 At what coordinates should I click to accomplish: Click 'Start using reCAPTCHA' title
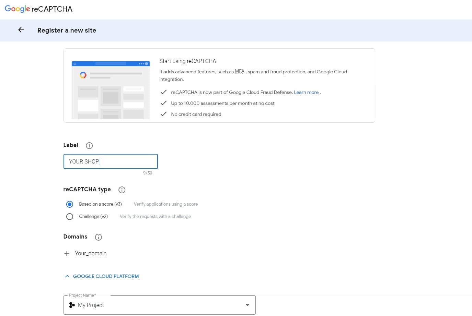click(188, 61)
